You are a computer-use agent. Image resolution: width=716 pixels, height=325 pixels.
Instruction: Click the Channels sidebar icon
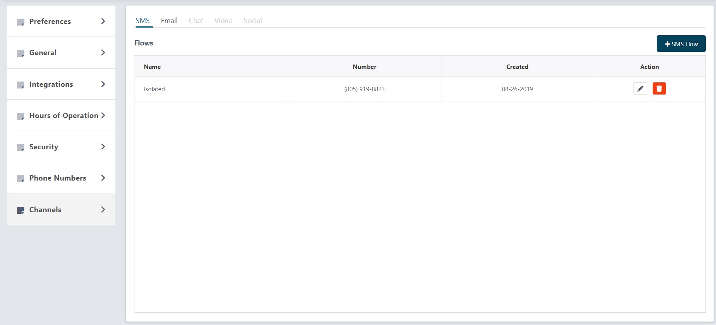click(x=21, y=210)
